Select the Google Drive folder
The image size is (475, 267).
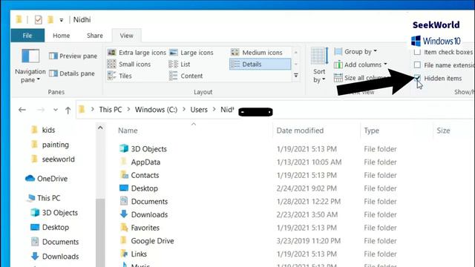tap(152, 241)
